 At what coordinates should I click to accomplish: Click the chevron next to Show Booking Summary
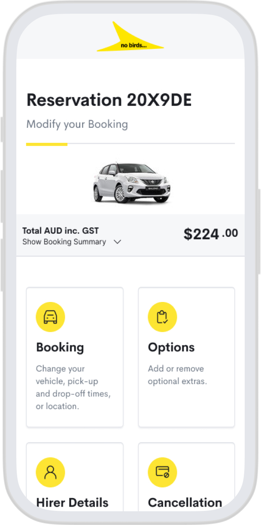tap(117, 242)
